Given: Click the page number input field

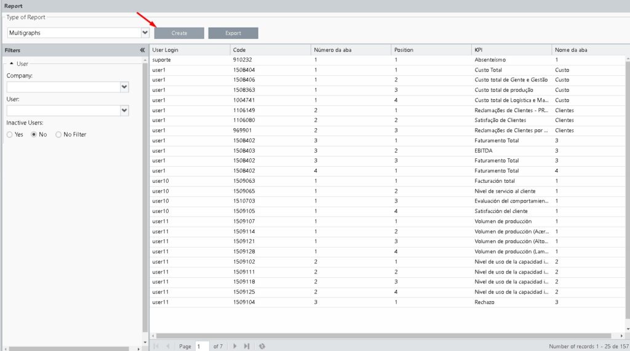Looking at the screenshot, I should coord(202,347).
